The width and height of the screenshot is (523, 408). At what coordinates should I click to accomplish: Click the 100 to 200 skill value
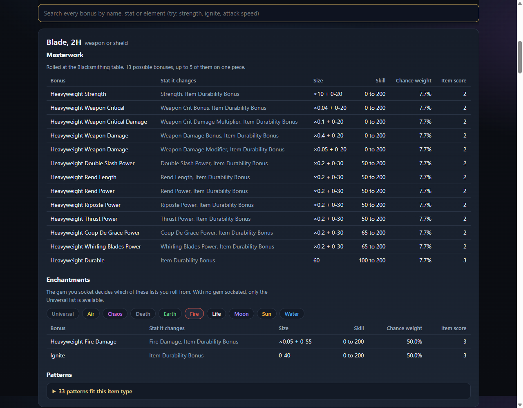click(x=372, y=260)
